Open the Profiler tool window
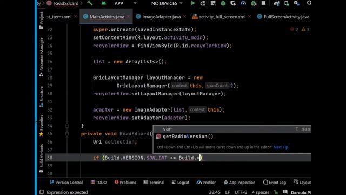The image size is (346, 195). (x=206, y=183)
